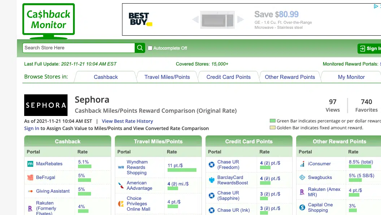This screenshot has width=381, height=215.
Task: Click the Chase UR (Sapphire) icon
Action: (212, 196)
